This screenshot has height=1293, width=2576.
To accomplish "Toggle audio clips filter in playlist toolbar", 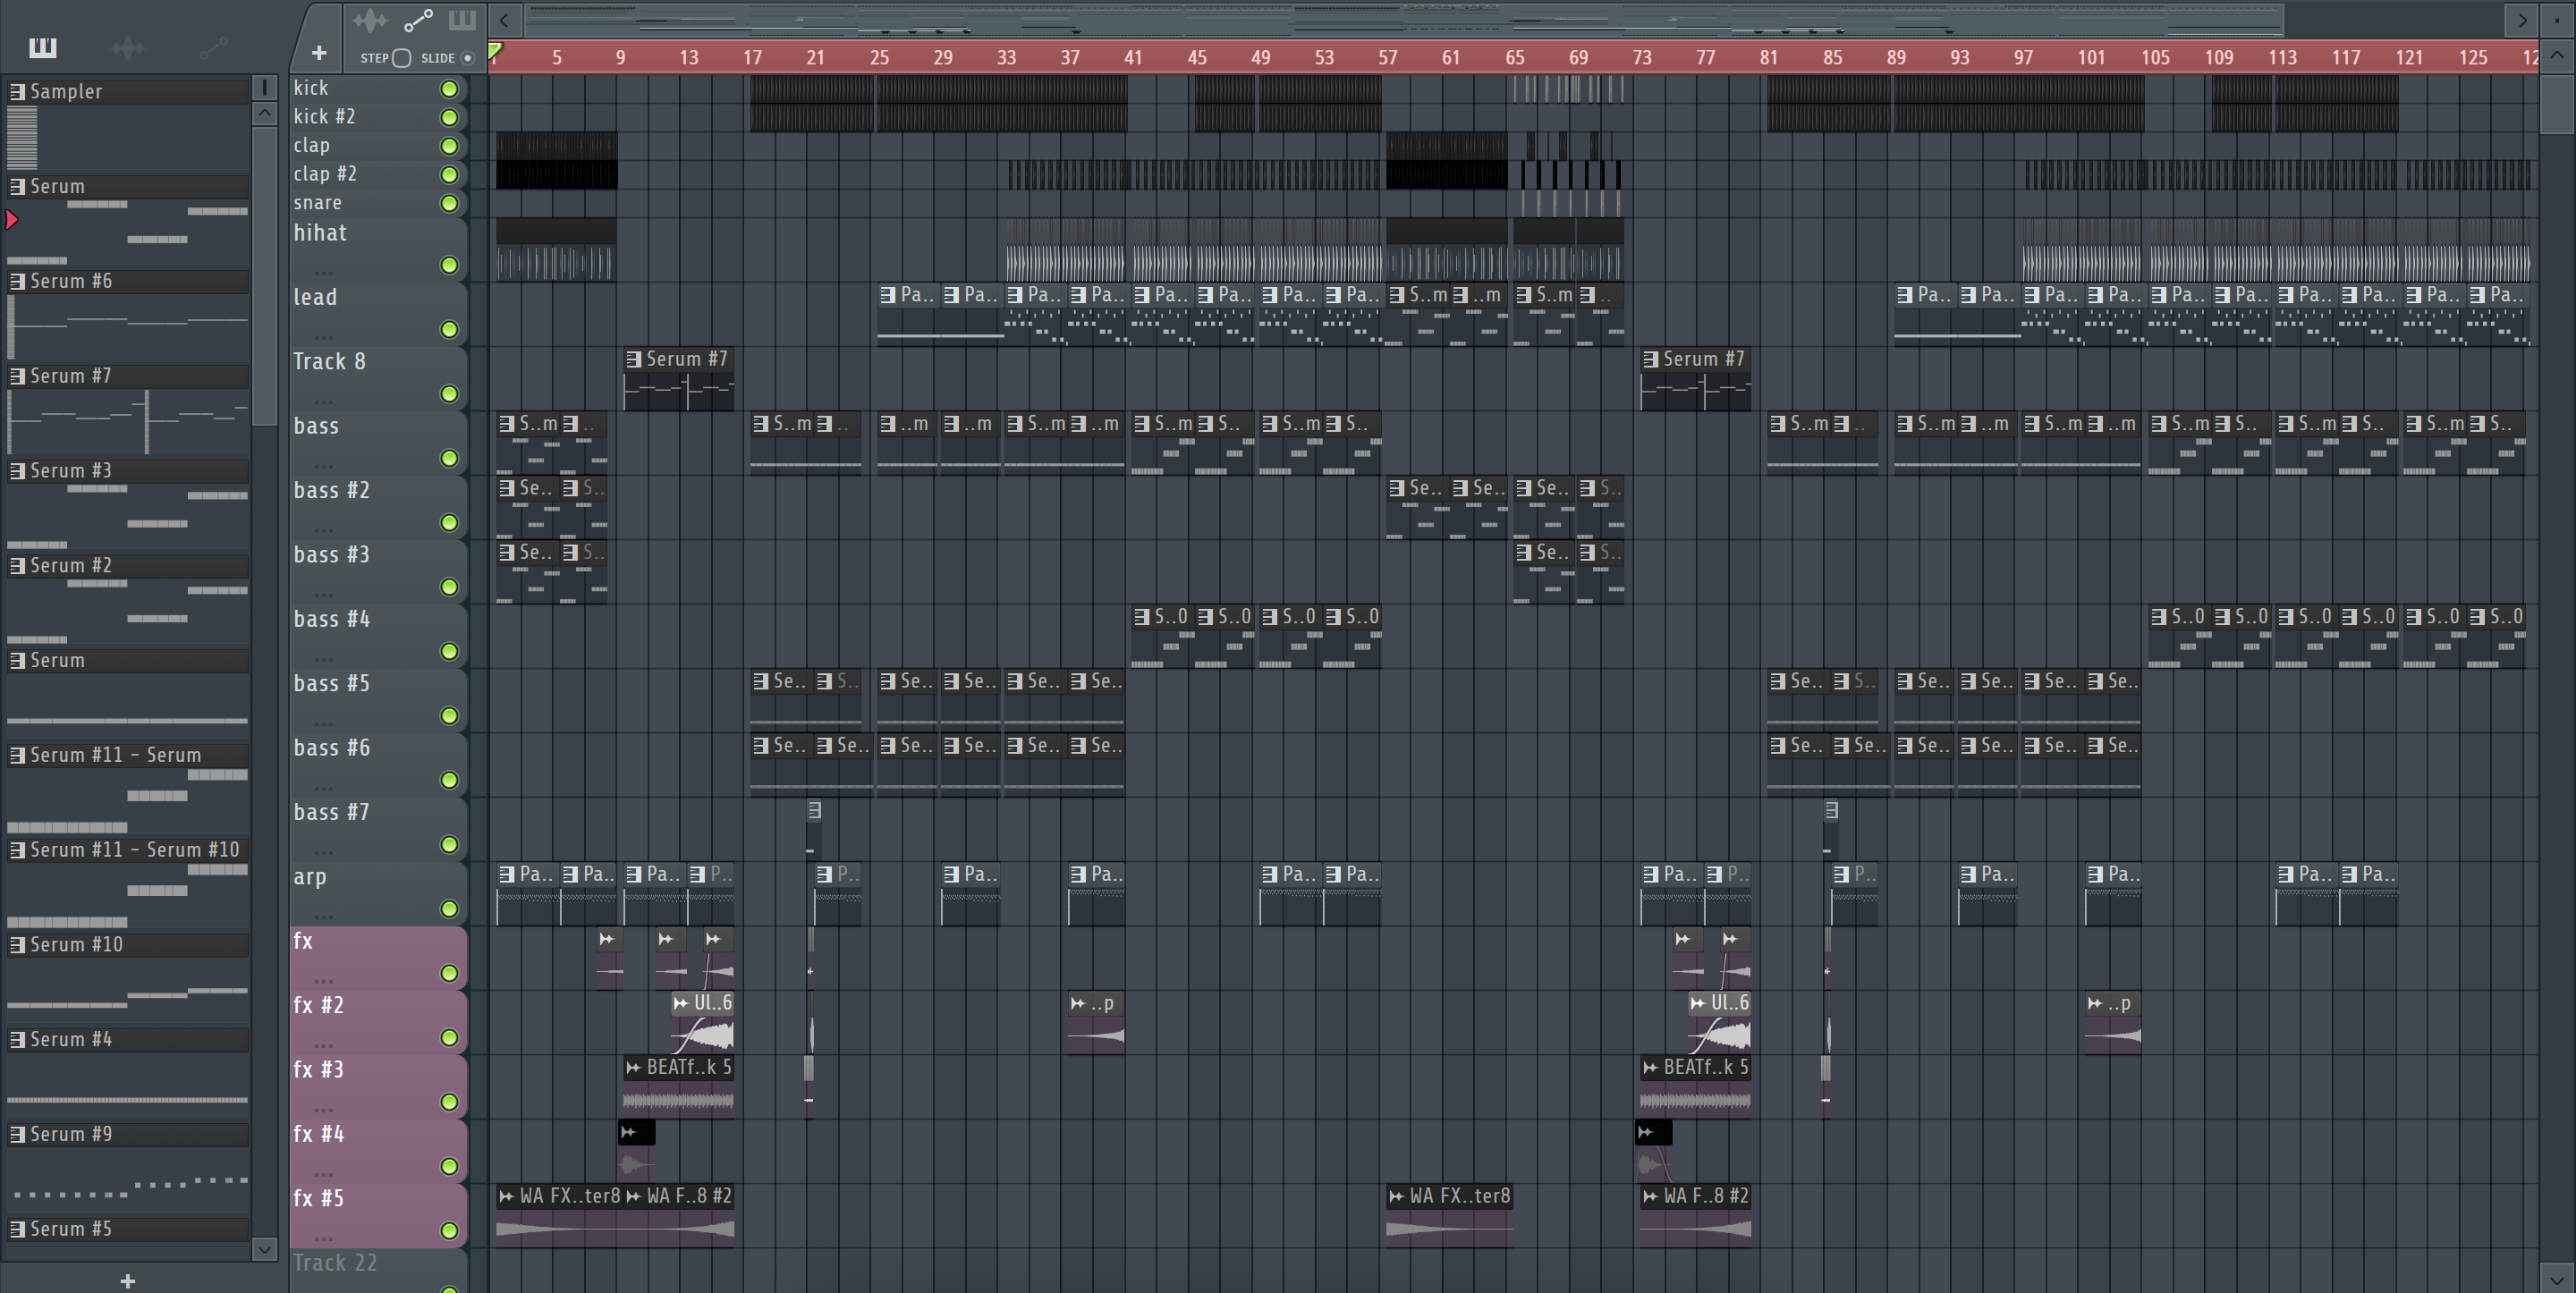I will click(x=370, y=20).
